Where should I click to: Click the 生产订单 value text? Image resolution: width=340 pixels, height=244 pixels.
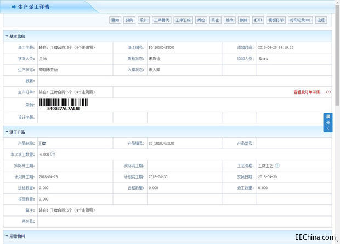(x=67, y=92)
